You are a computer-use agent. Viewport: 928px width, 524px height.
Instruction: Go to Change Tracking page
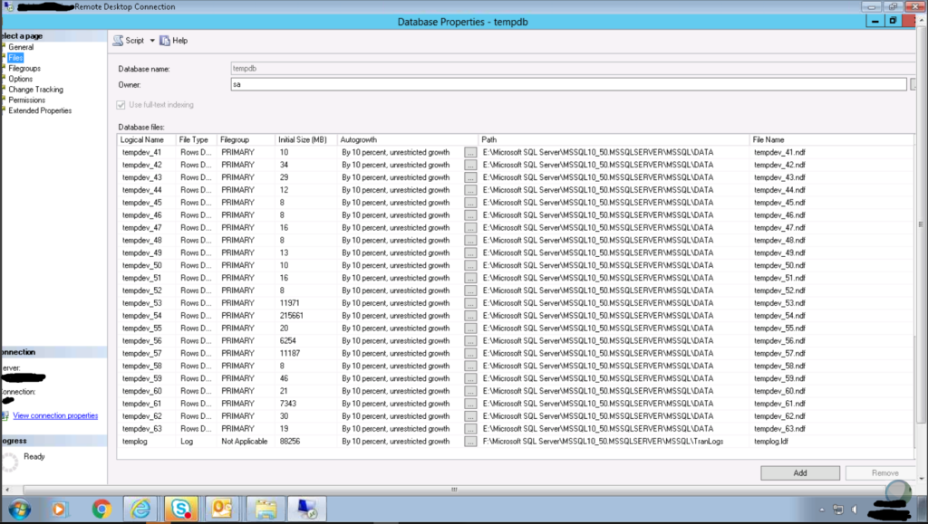pos(35,90)
